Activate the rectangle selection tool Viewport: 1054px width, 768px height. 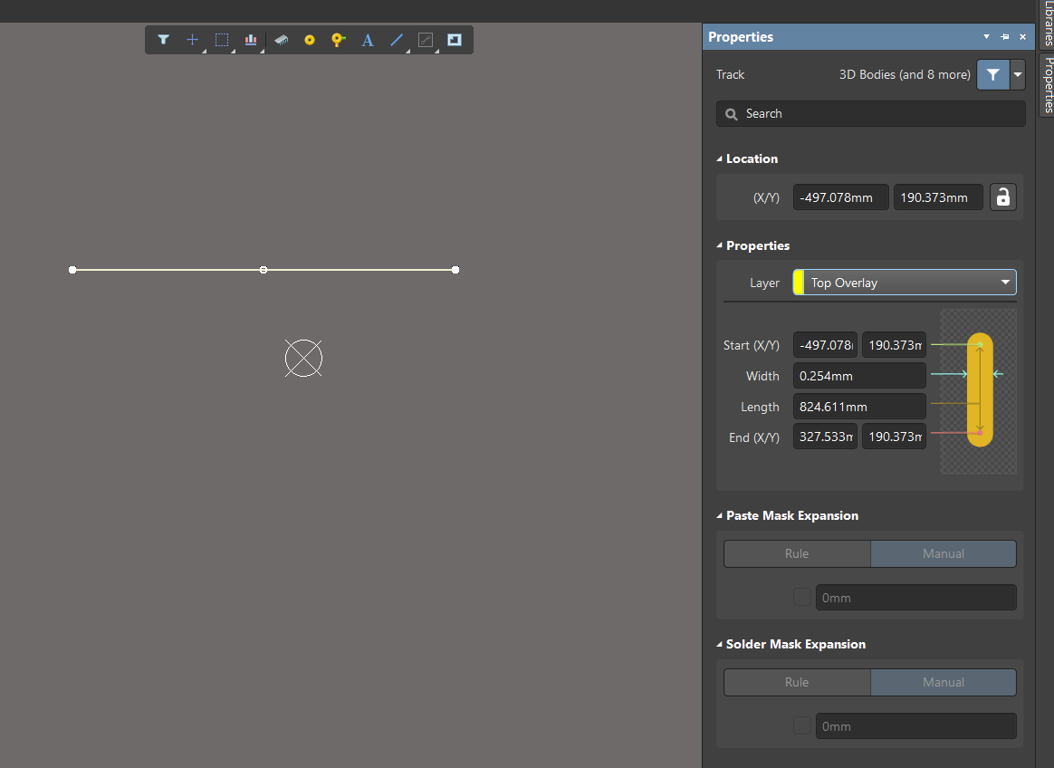[x=222, y=40]
